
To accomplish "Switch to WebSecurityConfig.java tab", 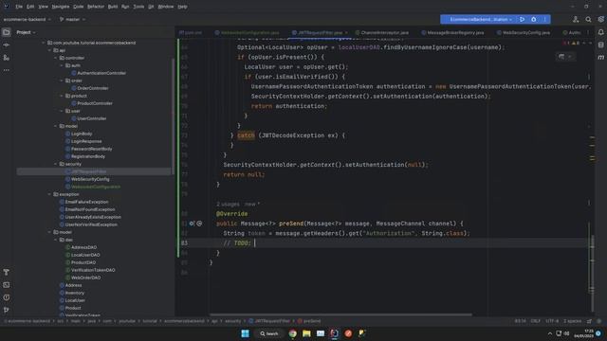I will coord(523,33).
